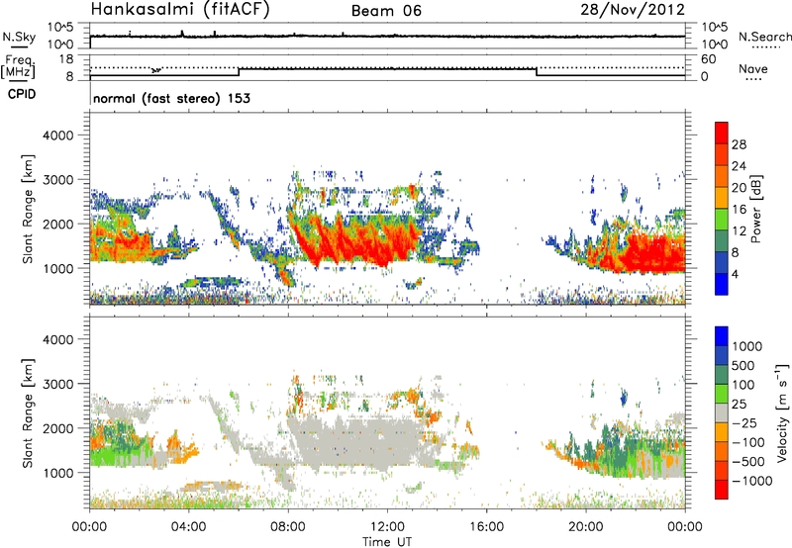
Task: Click the velocity colorbar label 25
Action: point(740,404)
